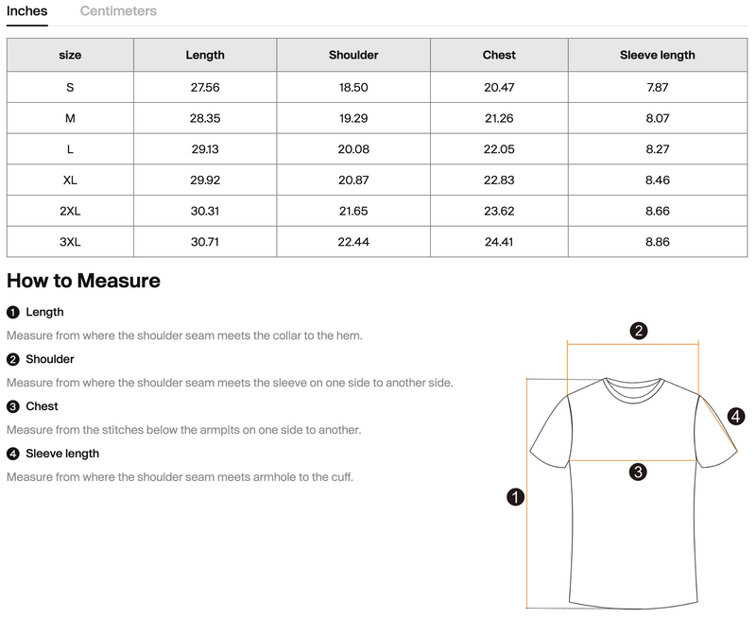Viewport: 756px width, 618px height.
Task: Click the bullet 4 icon beside Sleeve length
Action: tap(13, 455)
